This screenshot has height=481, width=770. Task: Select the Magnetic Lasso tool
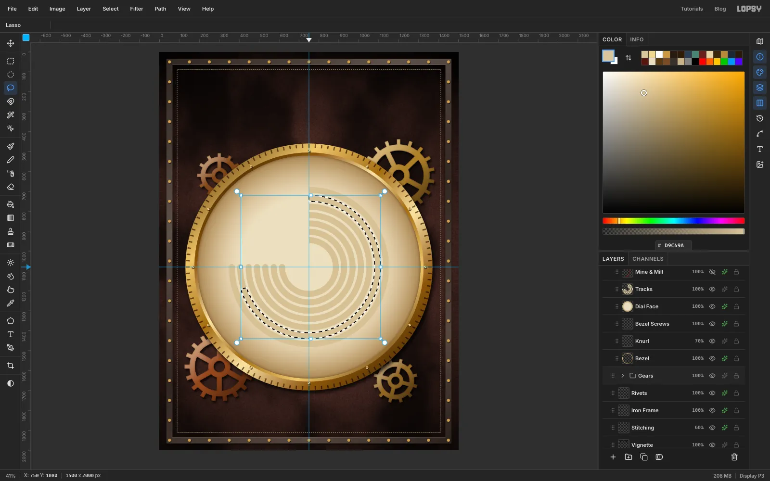pos(11,101)
